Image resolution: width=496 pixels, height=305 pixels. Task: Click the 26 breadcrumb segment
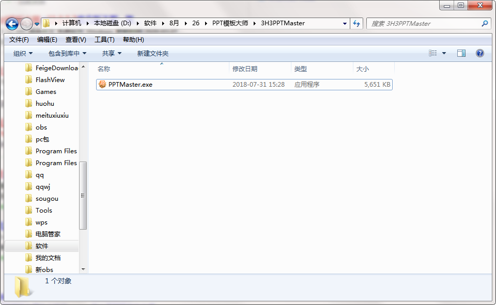(x=196, y=23)
